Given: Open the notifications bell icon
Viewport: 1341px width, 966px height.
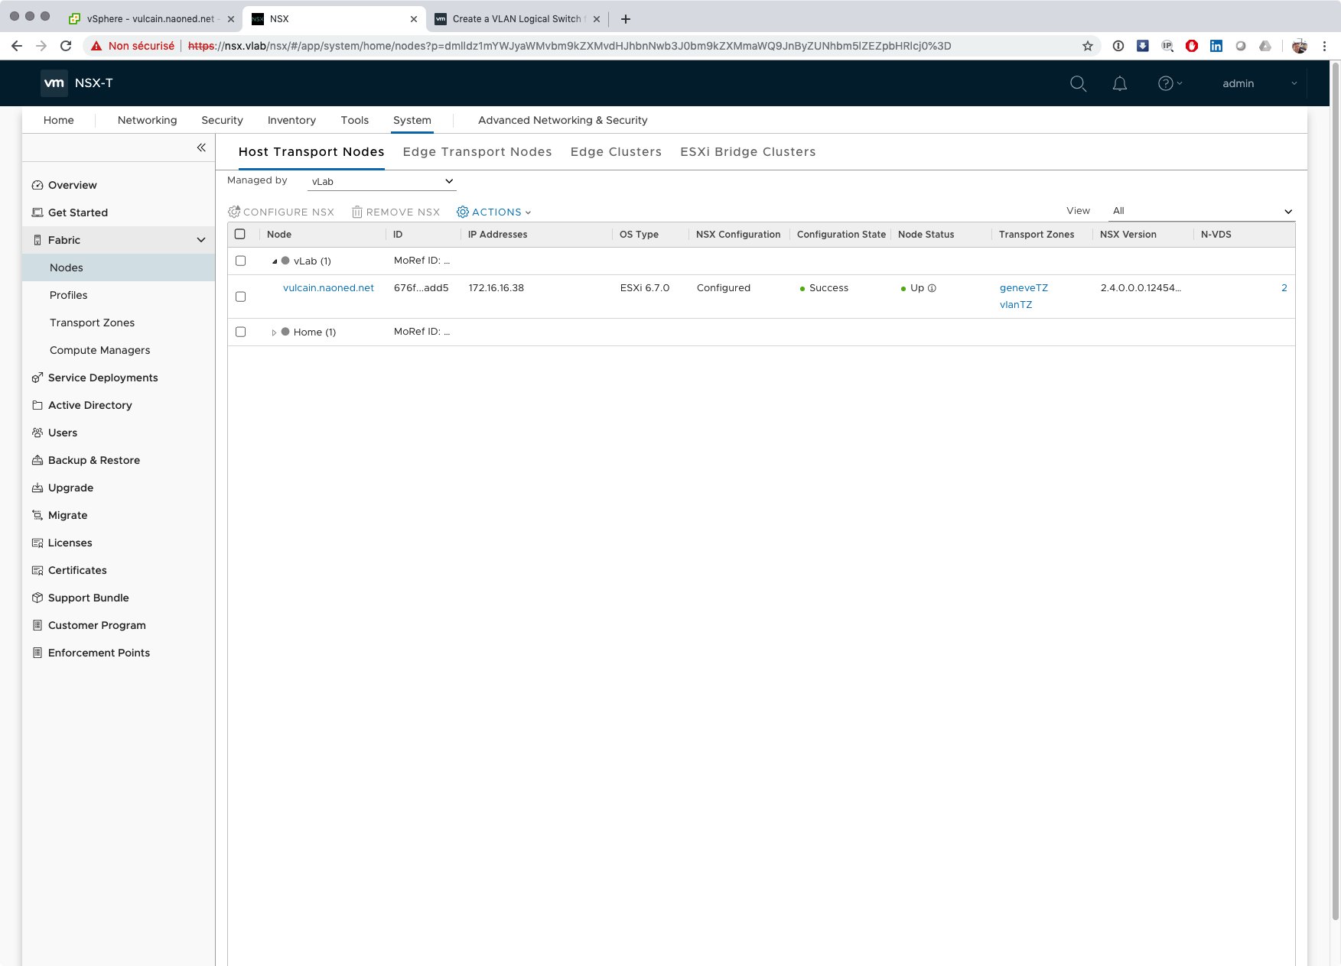Looking at the screenshot, I should (1119, 83).
